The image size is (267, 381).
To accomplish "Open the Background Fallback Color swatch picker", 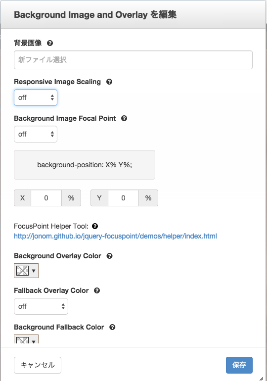I will (x=26, y=339).
